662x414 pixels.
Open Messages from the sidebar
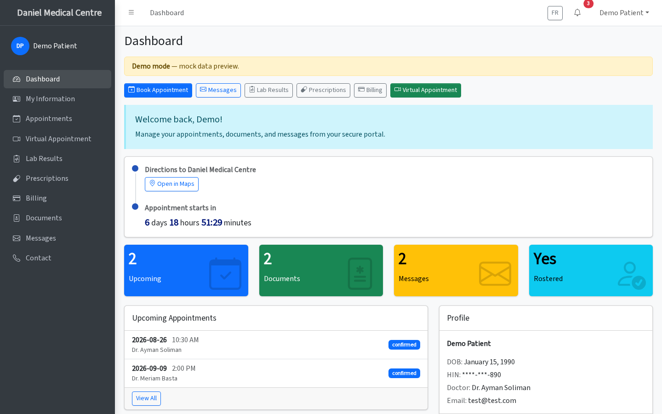click(x=57, y=238)
